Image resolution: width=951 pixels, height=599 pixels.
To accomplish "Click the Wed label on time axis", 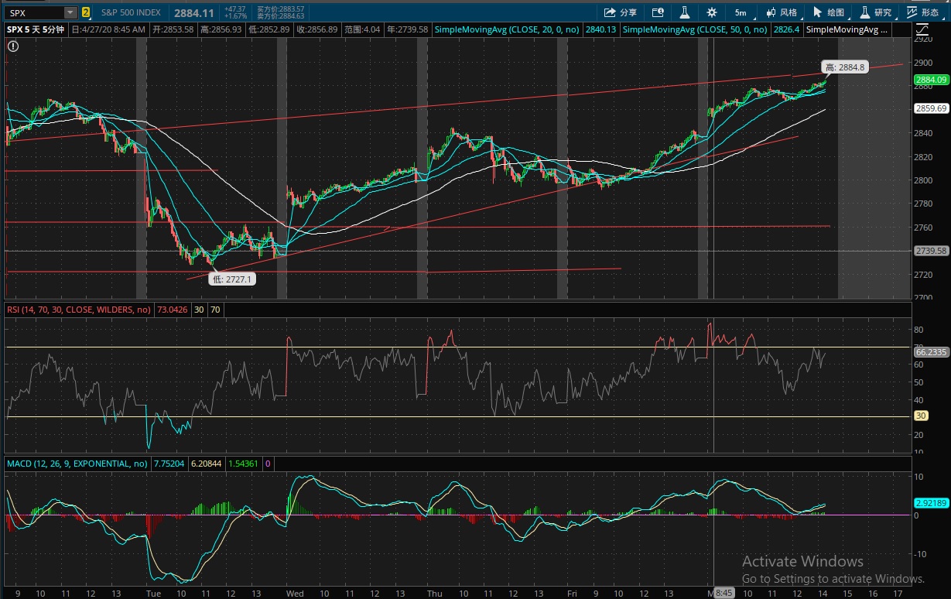I will point(295,594).
